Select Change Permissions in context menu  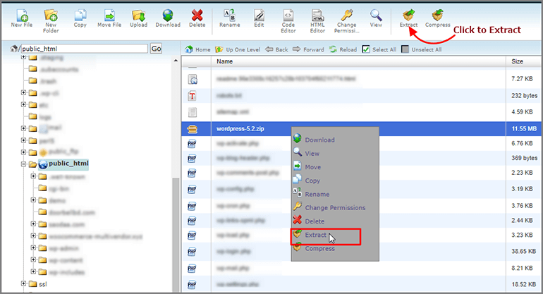pyautogui.click(x=335, y=208)
